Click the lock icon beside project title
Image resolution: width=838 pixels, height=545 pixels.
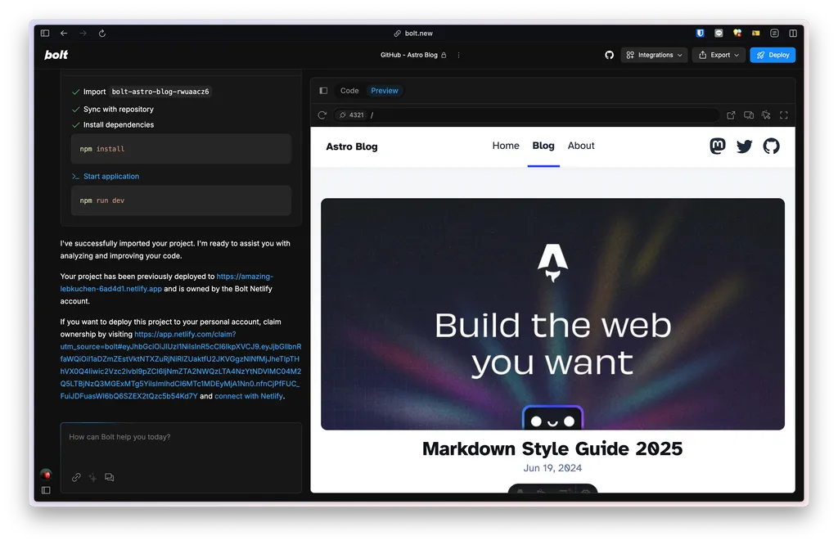(444, 55)
